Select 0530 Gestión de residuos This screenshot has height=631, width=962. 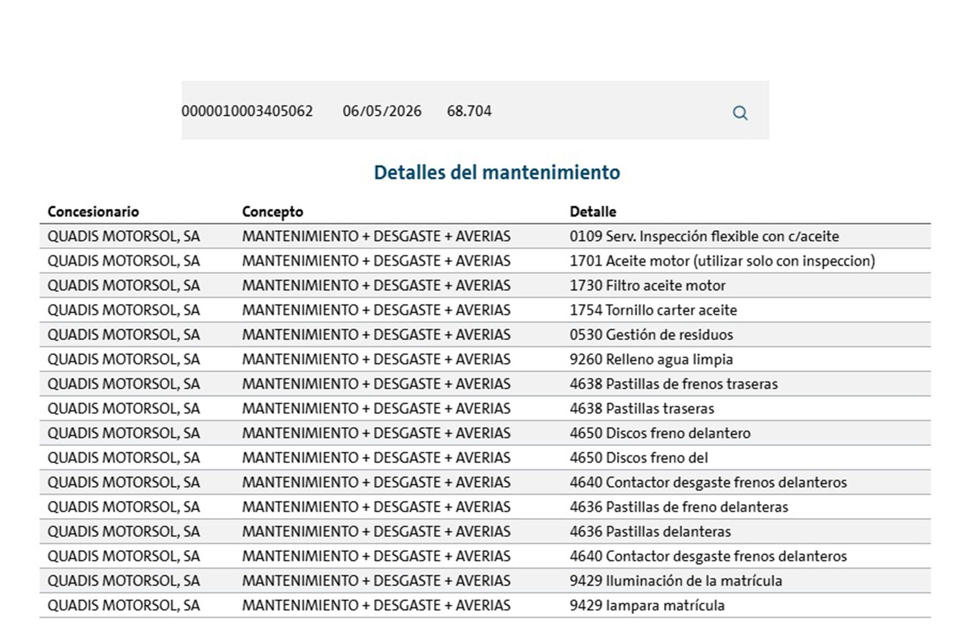[651, 335]
